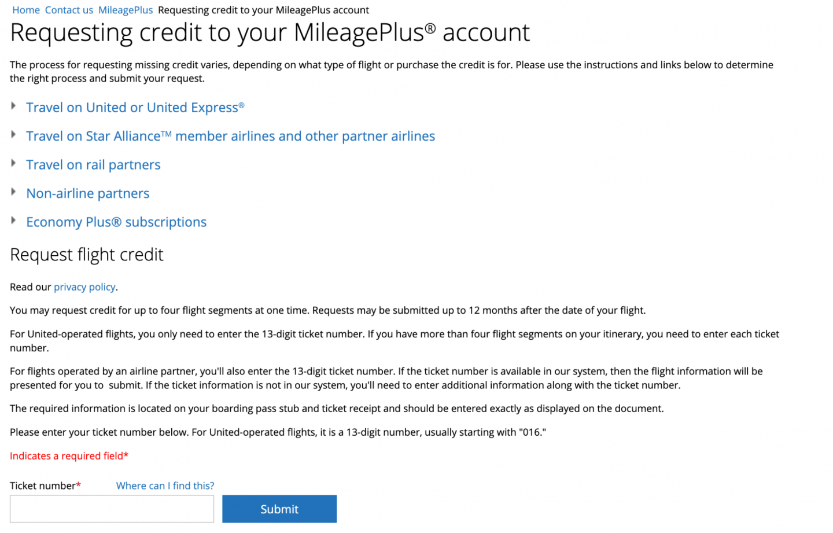Open the Travel on United or United Express heading link
This screenshot has height=533, width=833.
click(x=135, y=108)
